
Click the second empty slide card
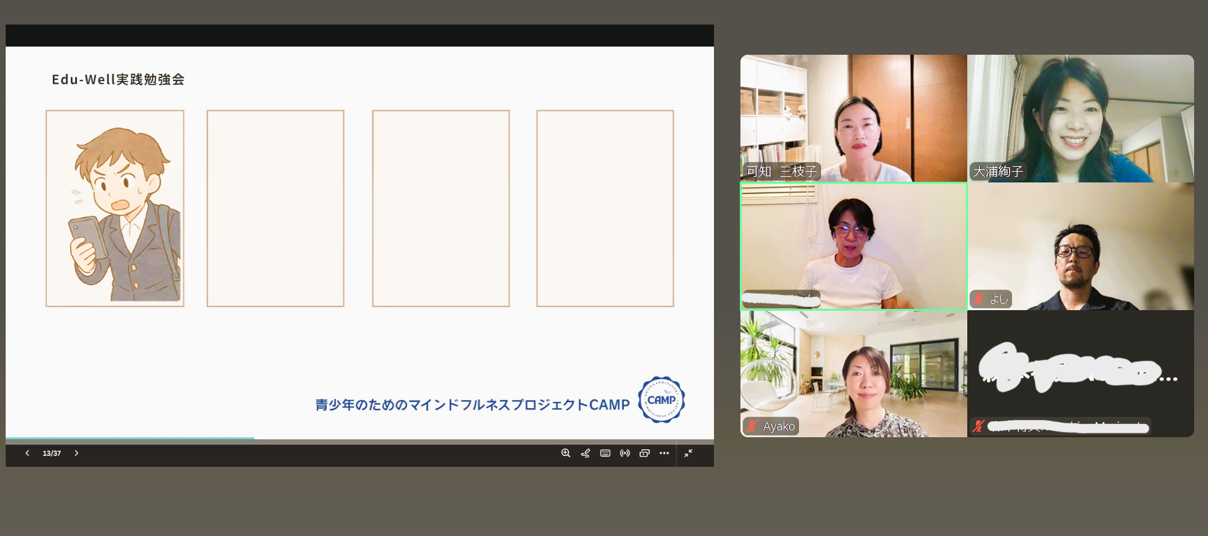point(275,208)
